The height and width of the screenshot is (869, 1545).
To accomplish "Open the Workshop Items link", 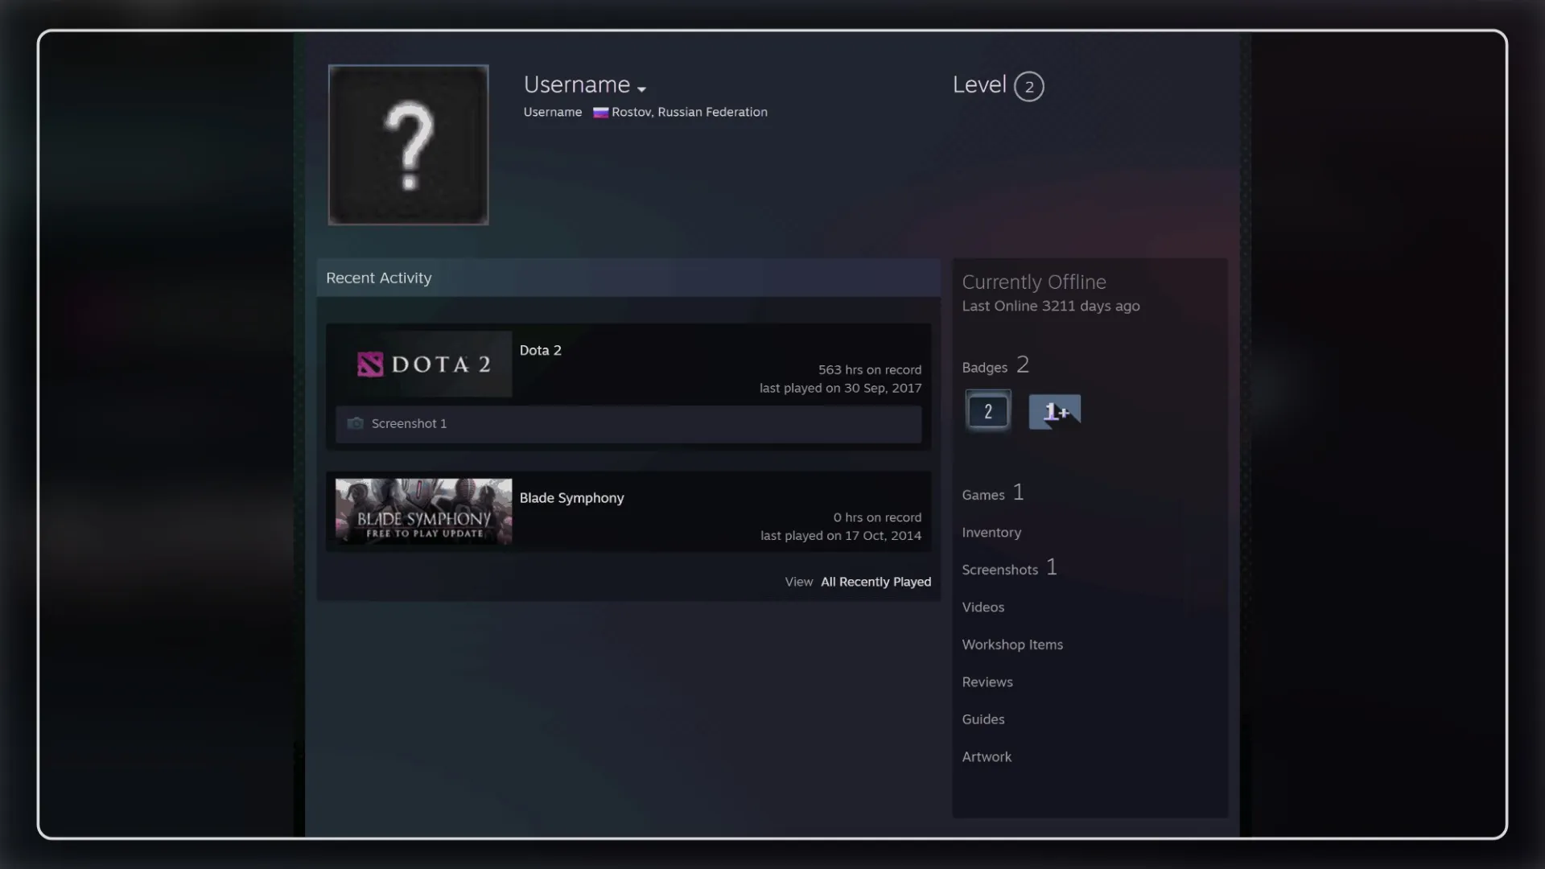I will [x=1012, y=645].
